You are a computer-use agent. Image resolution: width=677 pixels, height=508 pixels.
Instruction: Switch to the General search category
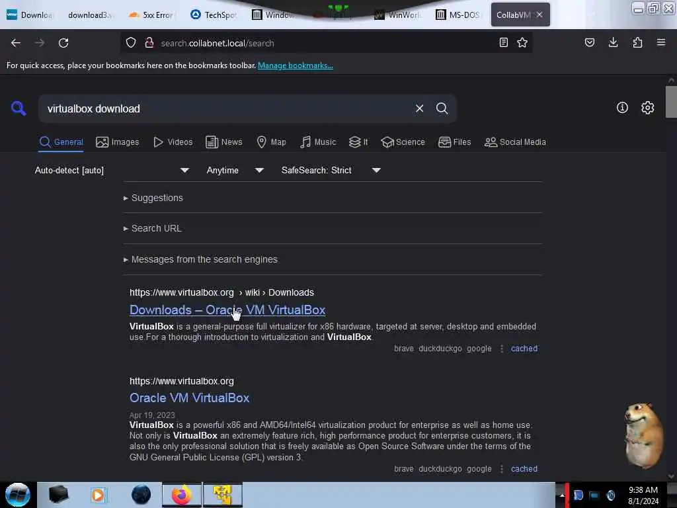pyautogui.click(x=61, y=142)
